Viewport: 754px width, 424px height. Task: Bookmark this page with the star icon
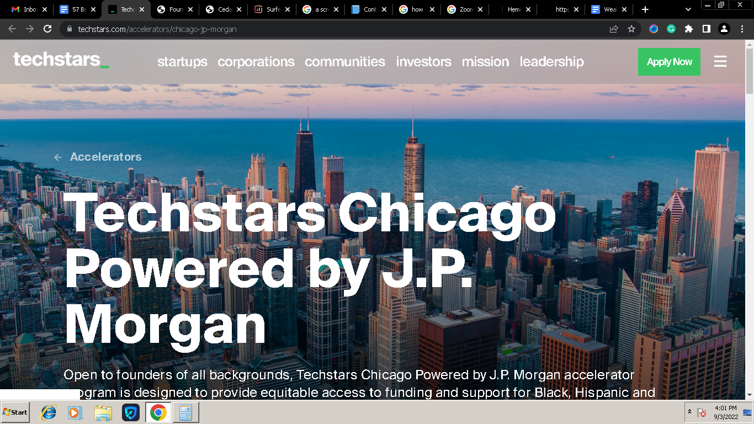click(631, 29)
